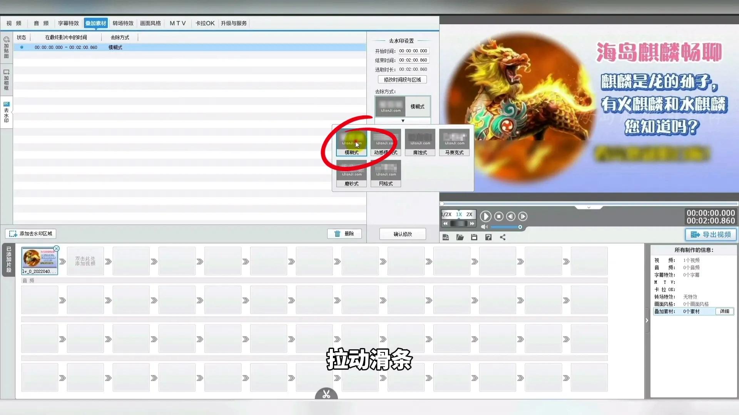This screenshot has width=739, height=415.
Task: Select 模糊式 watermark removal mode
Action: coord(352,143)
